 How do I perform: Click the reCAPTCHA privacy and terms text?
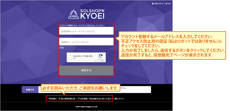(99, 61)
